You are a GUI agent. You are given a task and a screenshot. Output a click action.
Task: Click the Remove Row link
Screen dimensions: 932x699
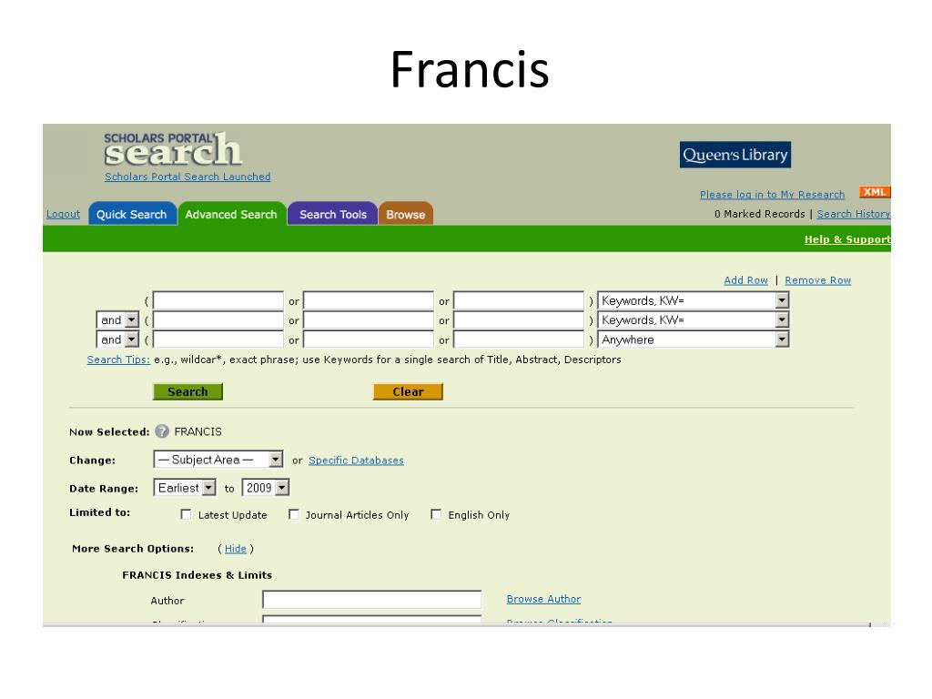coord(818,280)
